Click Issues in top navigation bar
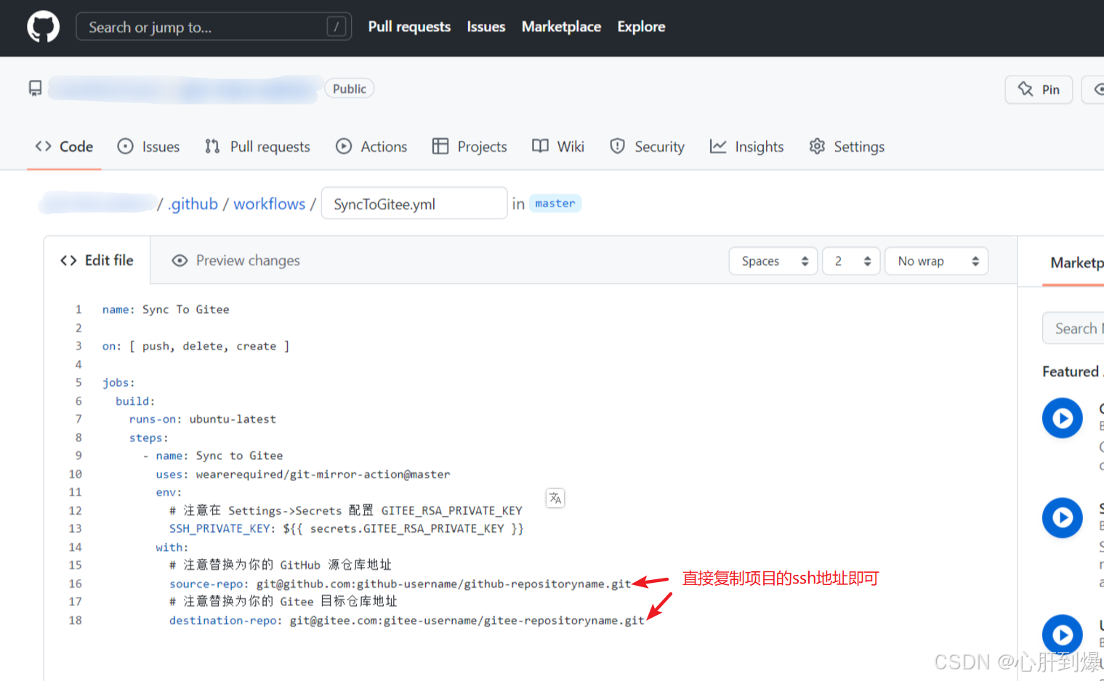Screen dimensions: 1104x681 (x=486, y=27)
